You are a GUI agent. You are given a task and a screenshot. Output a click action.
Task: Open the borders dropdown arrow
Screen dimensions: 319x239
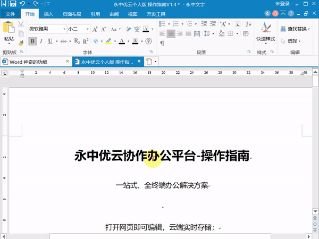pyautogui.click(x=237, y=33)
